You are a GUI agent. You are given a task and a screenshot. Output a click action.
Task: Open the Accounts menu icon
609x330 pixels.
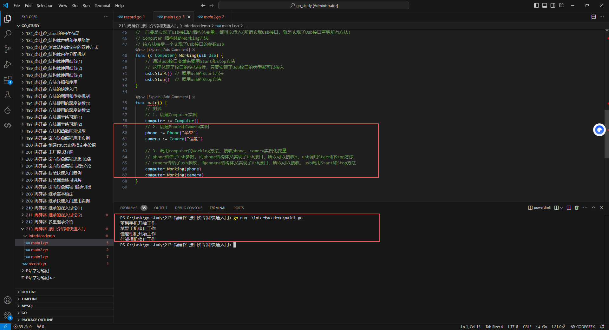tap(8, 300)
